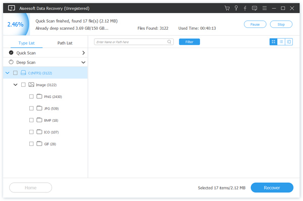Click the JPG folder icon

click(39, 108)
